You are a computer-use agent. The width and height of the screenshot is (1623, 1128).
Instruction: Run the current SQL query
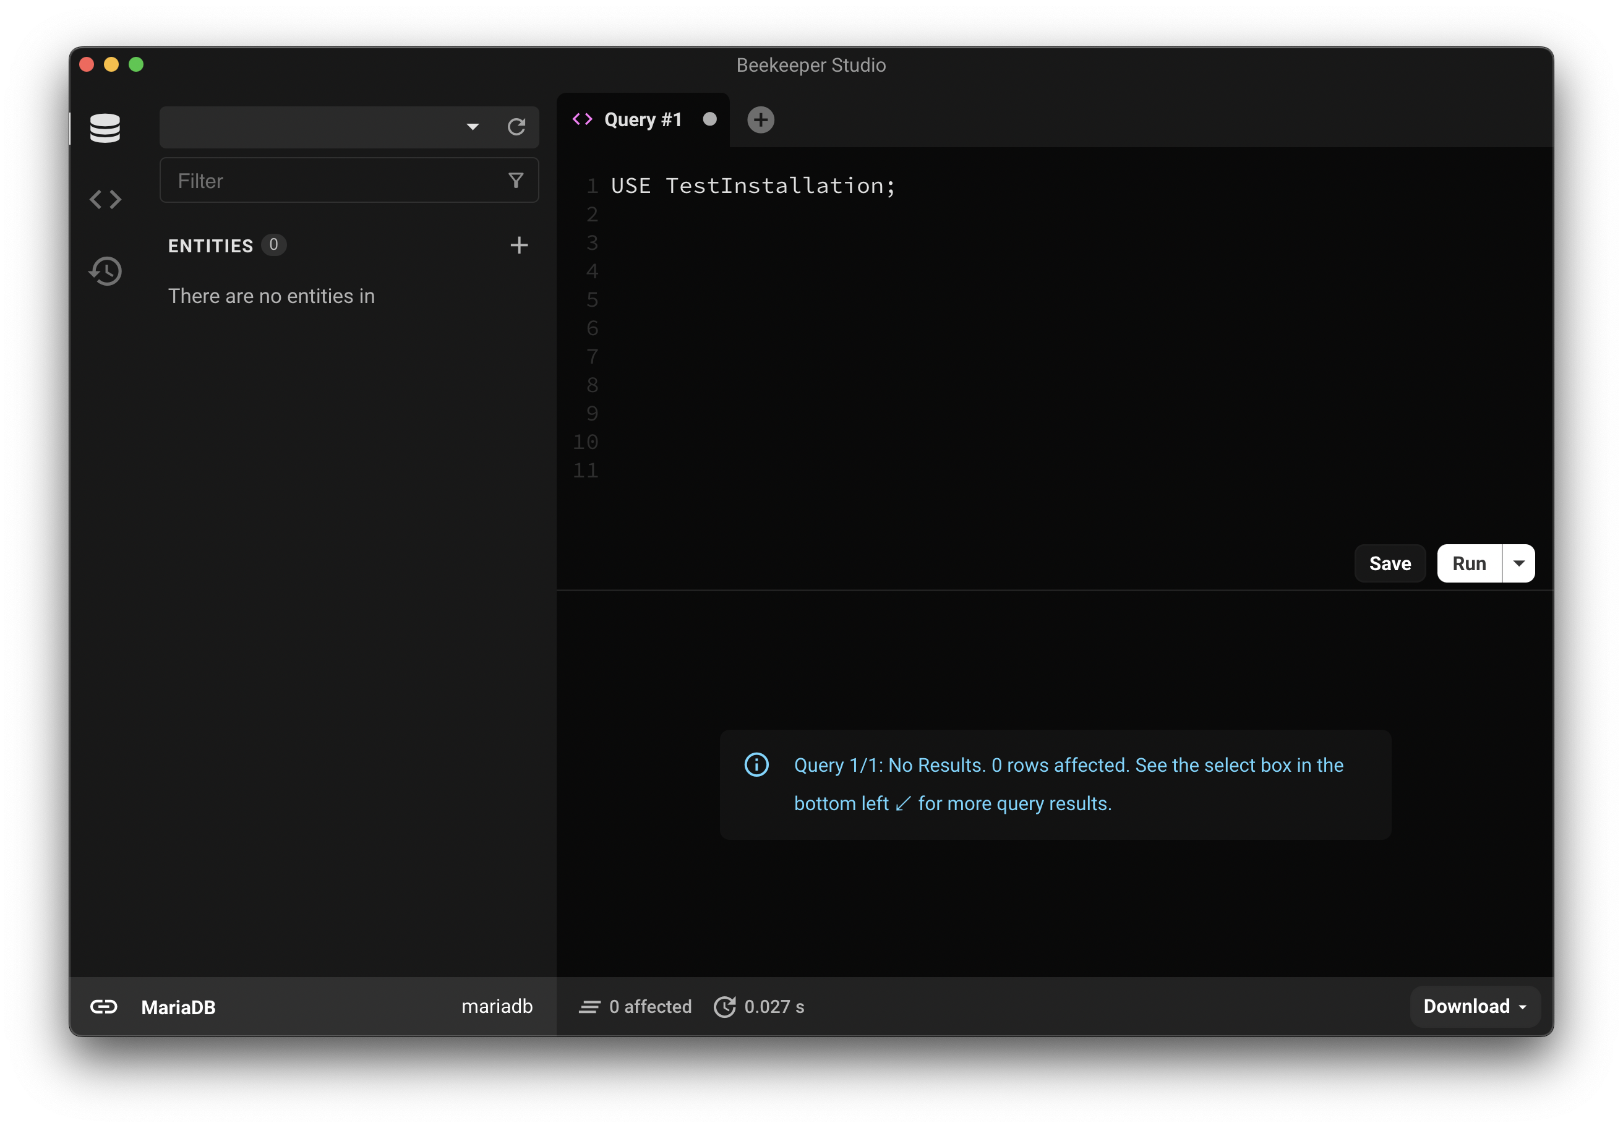coord(1469,563)
